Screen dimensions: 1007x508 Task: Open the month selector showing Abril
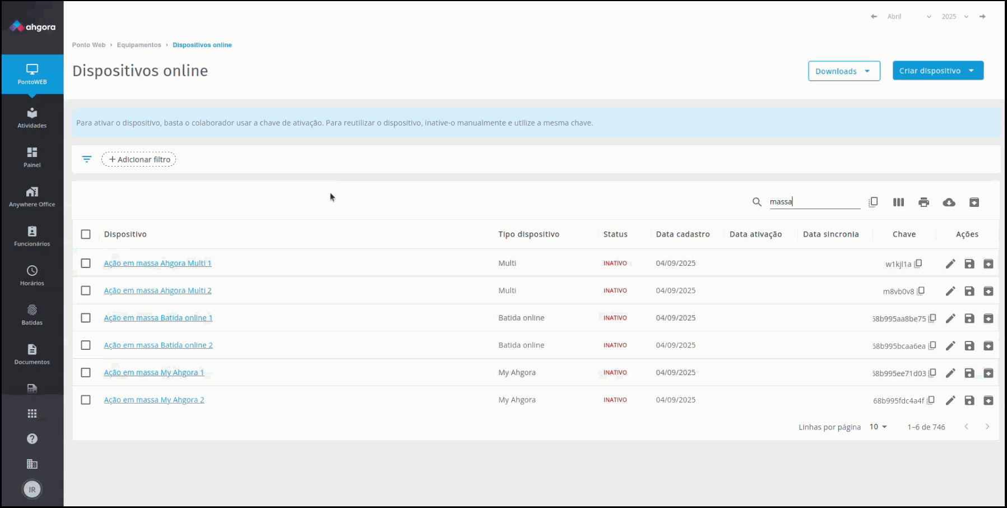pos(909,17)
